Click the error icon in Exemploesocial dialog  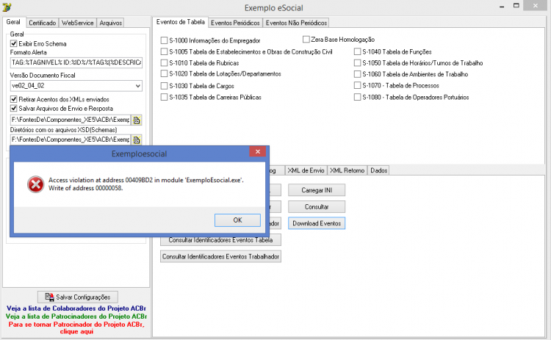tap(35, 184)
